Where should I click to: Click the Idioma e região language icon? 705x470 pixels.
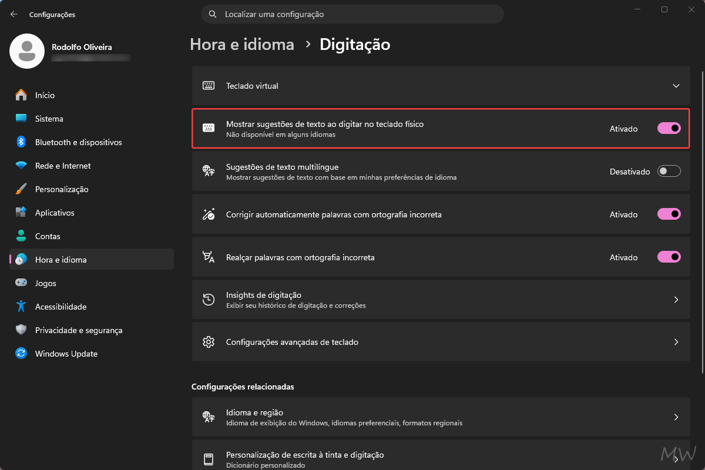pyautogui.click(x=209, y=417)
